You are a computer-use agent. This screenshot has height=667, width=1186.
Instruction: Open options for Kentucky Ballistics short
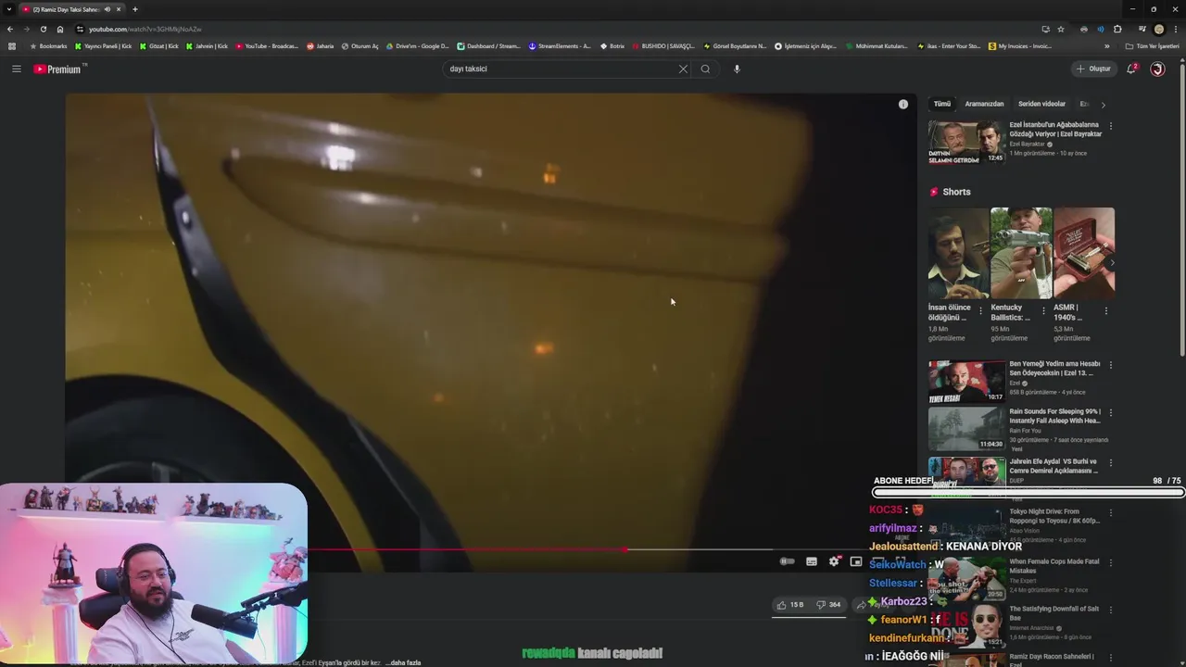pyautogui.click(x=1043, y=311)
